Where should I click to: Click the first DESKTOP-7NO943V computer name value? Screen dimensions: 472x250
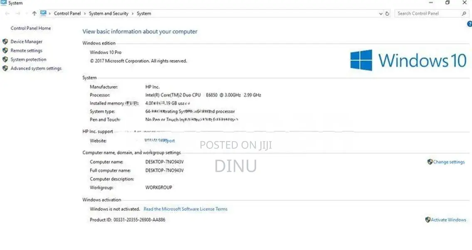coord(164,162)
